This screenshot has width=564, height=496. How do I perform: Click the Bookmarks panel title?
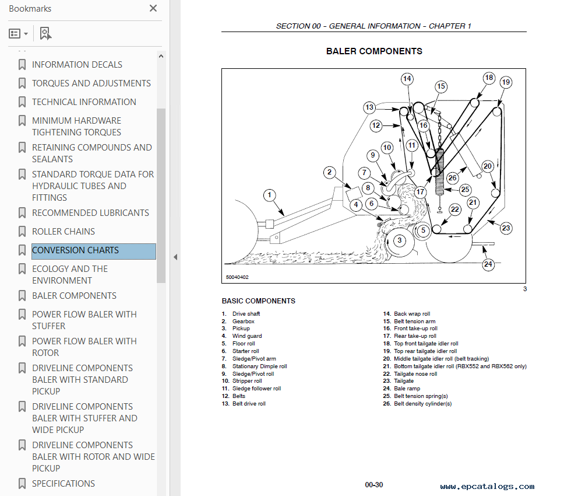(x=30, y=9)
